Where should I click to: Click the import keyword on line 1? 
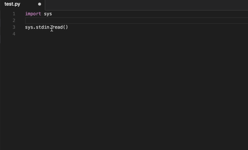pyautogui.click(x=33, y=14)
